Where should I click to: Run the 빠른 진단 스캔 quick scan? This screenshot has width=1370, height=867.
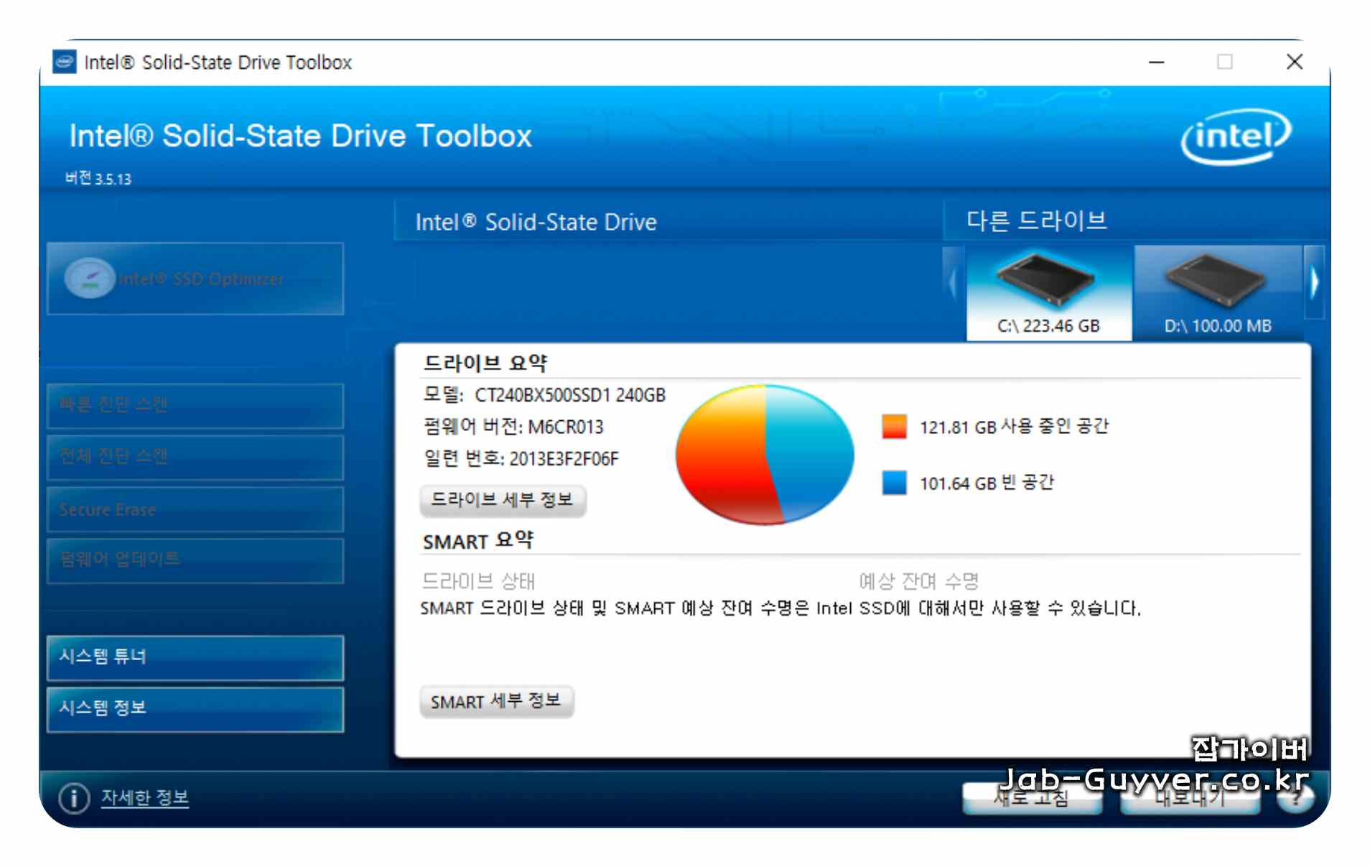pos(195,406)
